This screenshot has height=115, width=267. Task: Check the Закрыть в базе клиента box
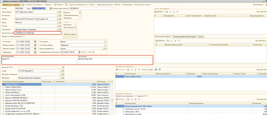pyautogui.click(x=24, y=37)
